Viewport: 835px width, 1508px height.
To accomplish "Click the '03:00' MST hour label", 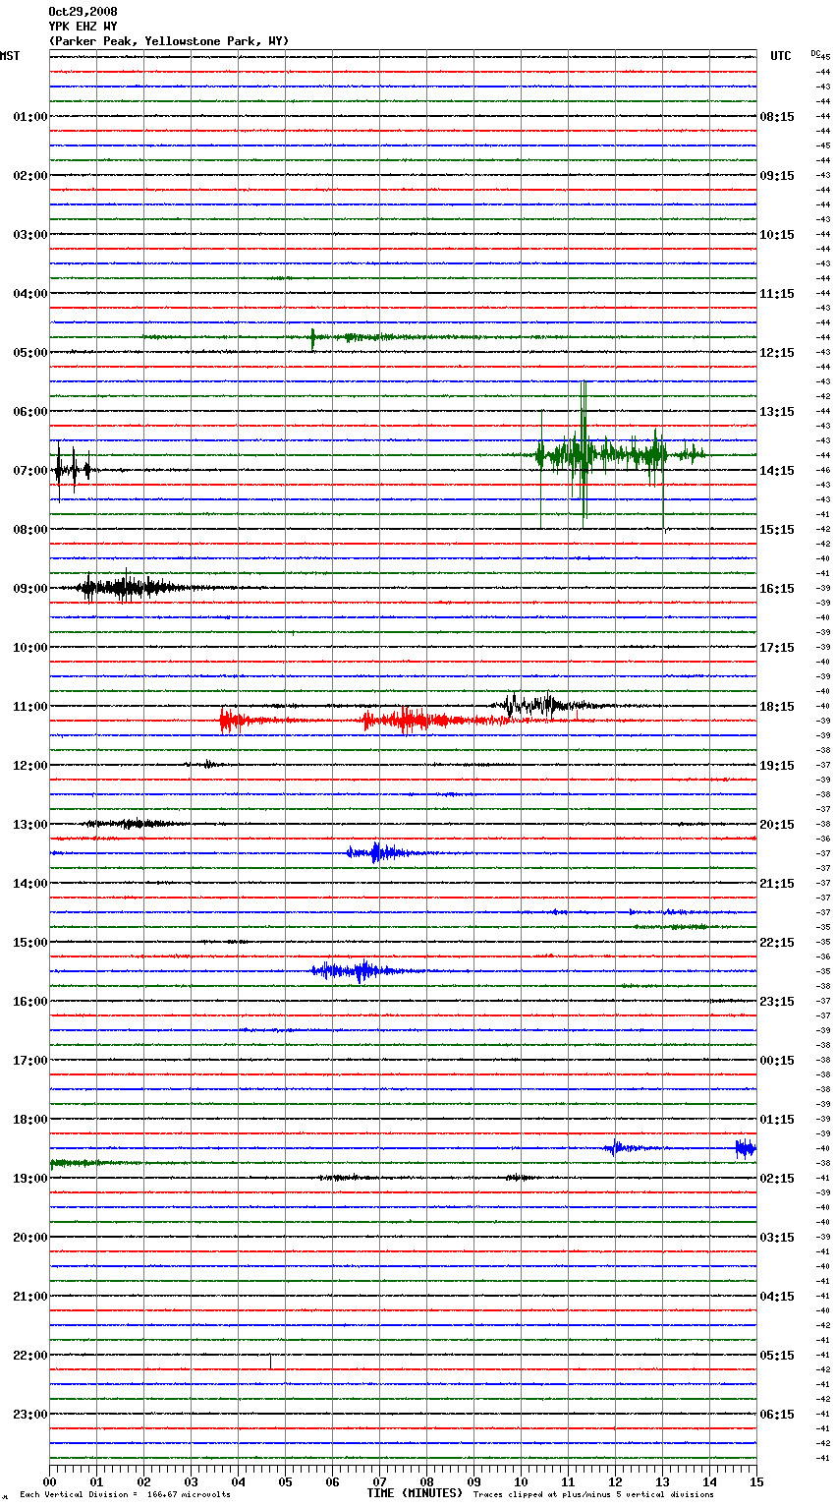I will tap(30, 235).
